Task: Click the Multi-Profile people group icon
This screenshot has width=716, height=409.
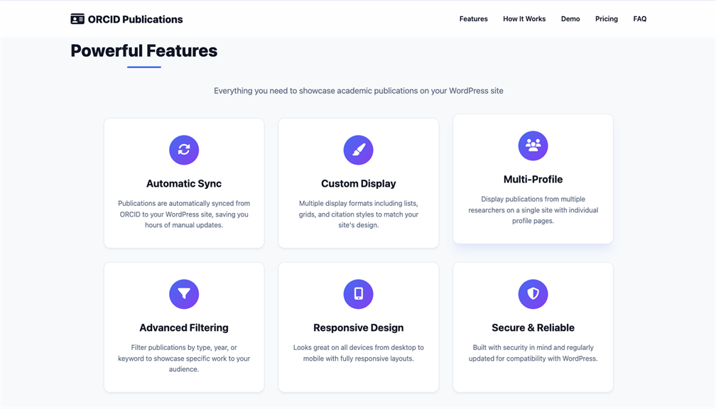Action: (x=533, y=146)
